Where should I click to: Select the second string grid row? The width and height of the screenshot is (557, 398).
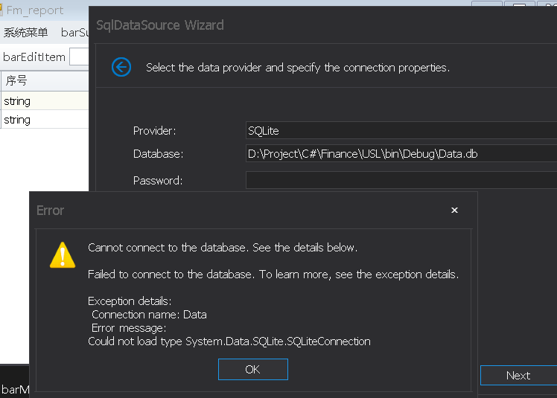pyautogui.click(x=45, y=120)
